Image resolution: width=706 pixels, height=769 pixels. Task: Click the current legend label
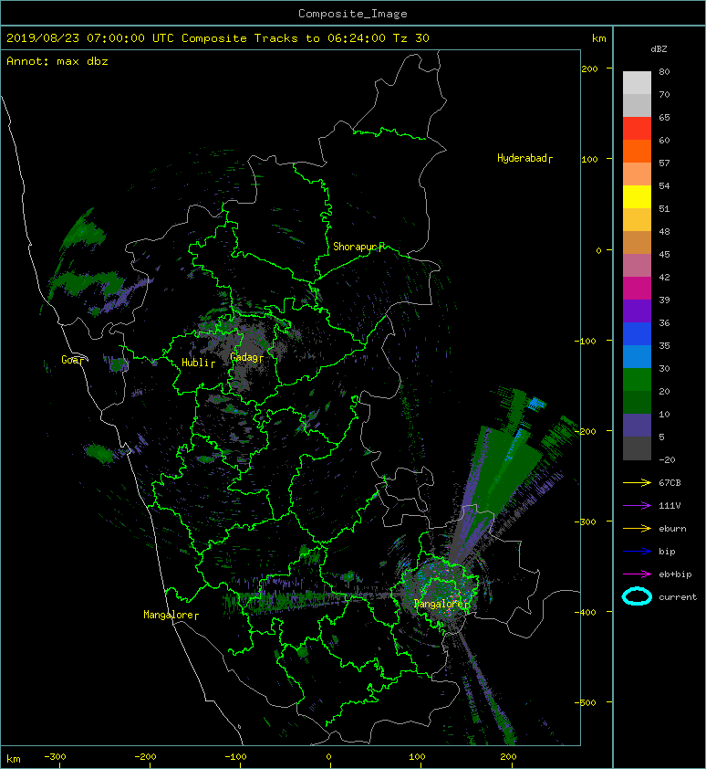click(678, 597)
